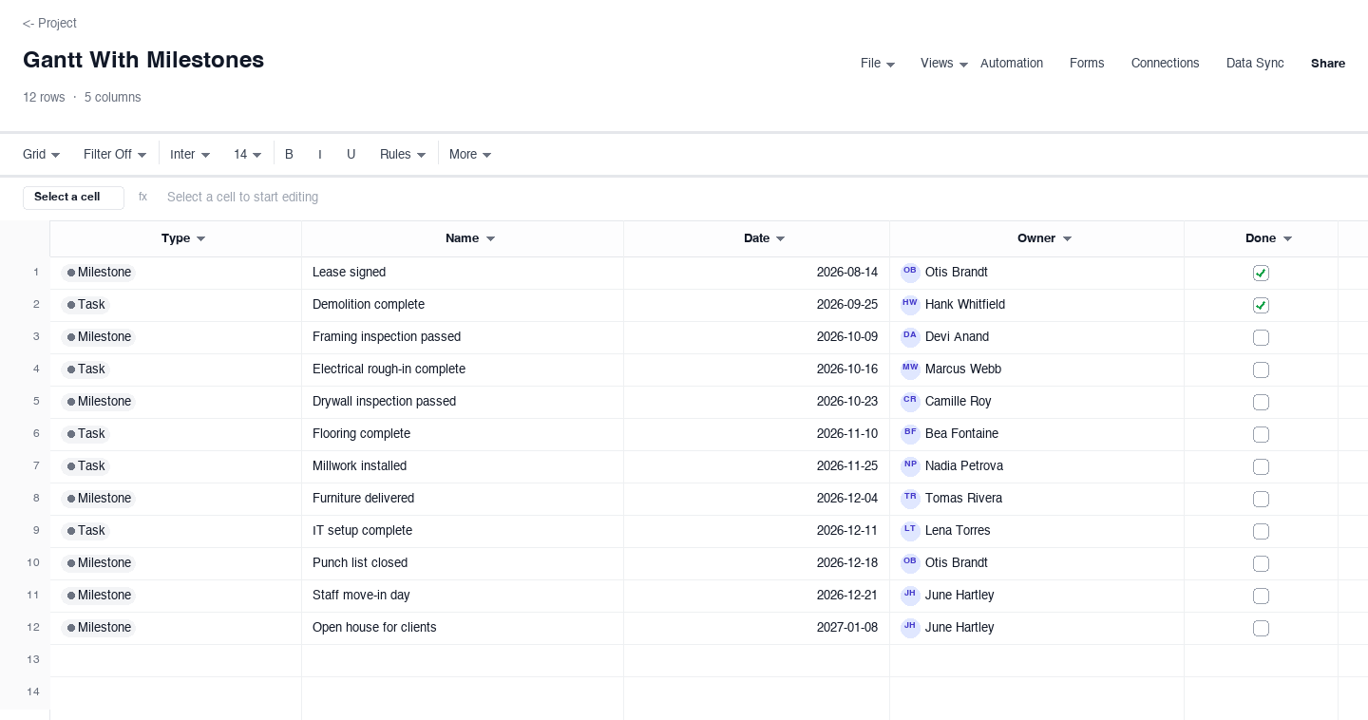Screen dimensions: 1368x720
Task: Mark Electrical rough-in complete as done
Action: point(1261,370)
